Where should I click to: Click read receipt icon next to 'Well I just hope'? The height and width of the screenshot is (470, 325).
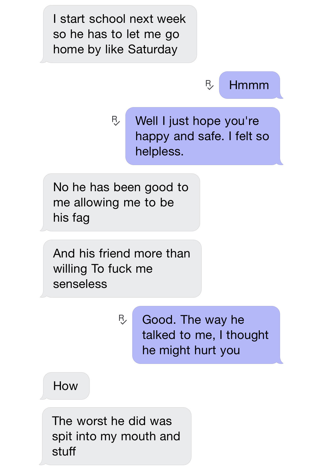116,121
